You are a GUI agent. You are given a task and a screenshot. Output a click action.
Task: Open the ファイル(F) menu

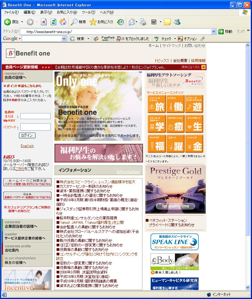click(11, 12)
